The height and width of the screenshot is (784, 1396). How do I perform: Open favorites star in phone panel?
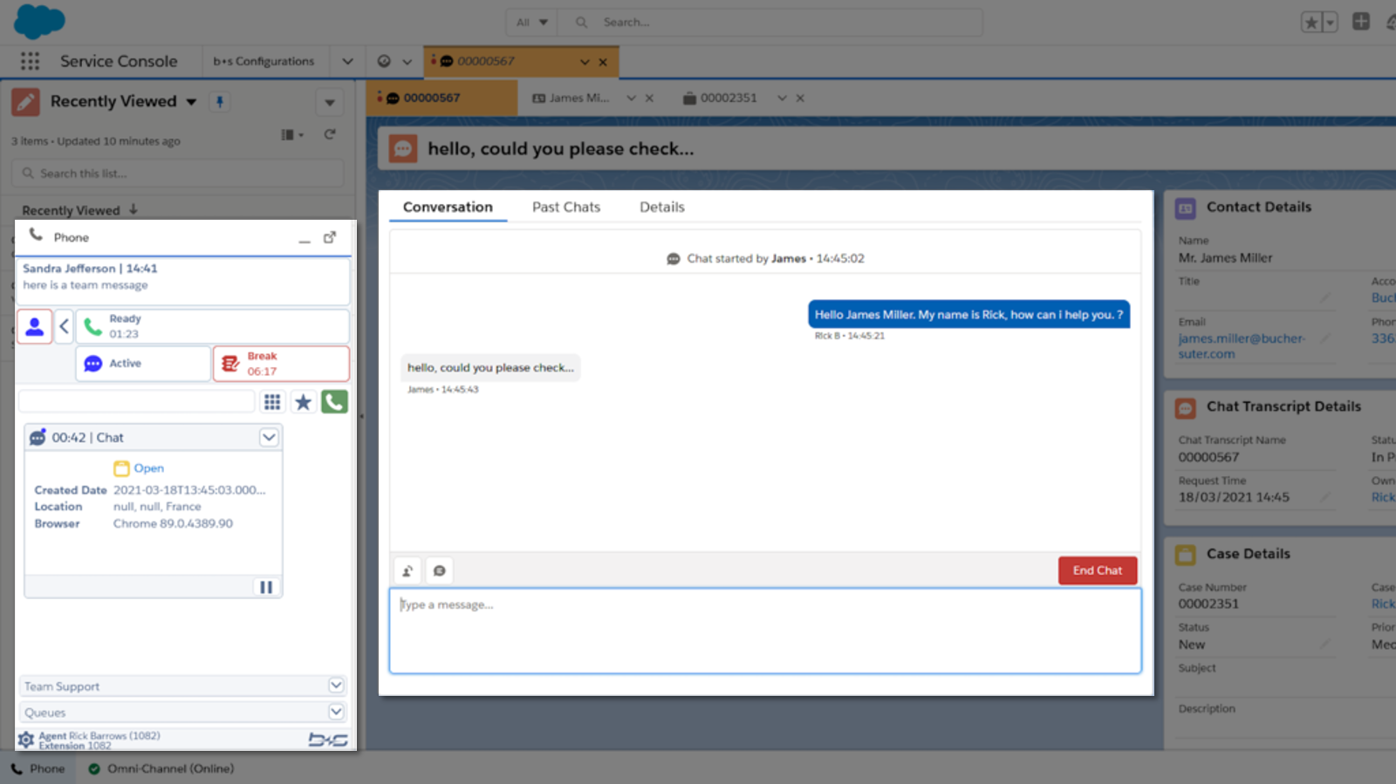point(303,402)
